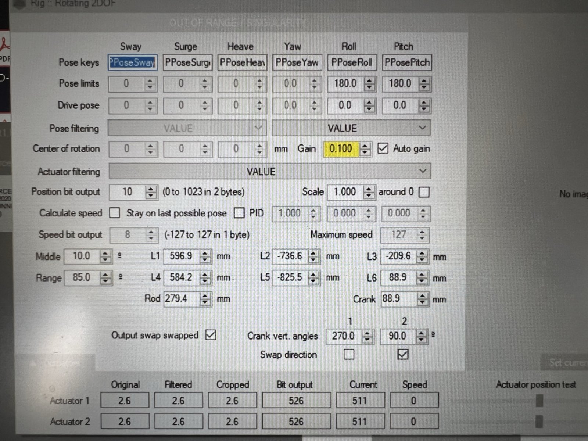588x441 pixels.
Task: Click the Surge pose key field
Action: coord(187,62)
